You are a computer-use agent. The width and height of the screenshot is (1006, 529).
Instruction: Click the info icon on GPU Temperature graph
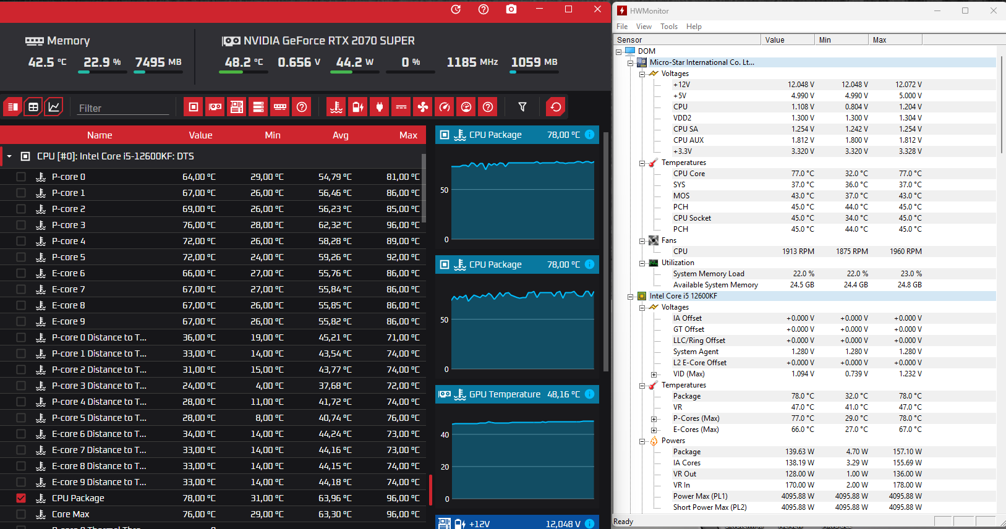click(590, 394)
